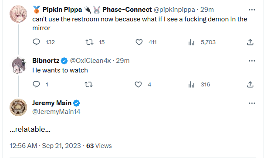
Task: Open Pipkin Pippa's profile picture
Action: (18, 14)
